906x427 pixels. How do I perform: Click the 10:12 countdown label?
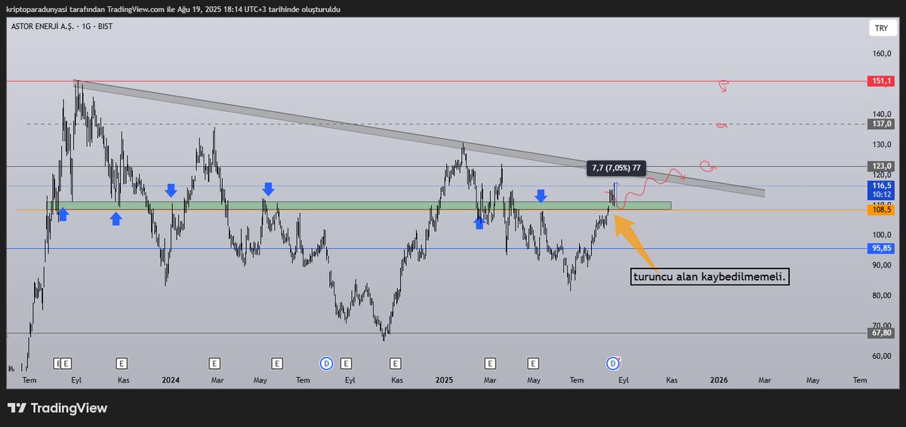(x=881, y=194)
